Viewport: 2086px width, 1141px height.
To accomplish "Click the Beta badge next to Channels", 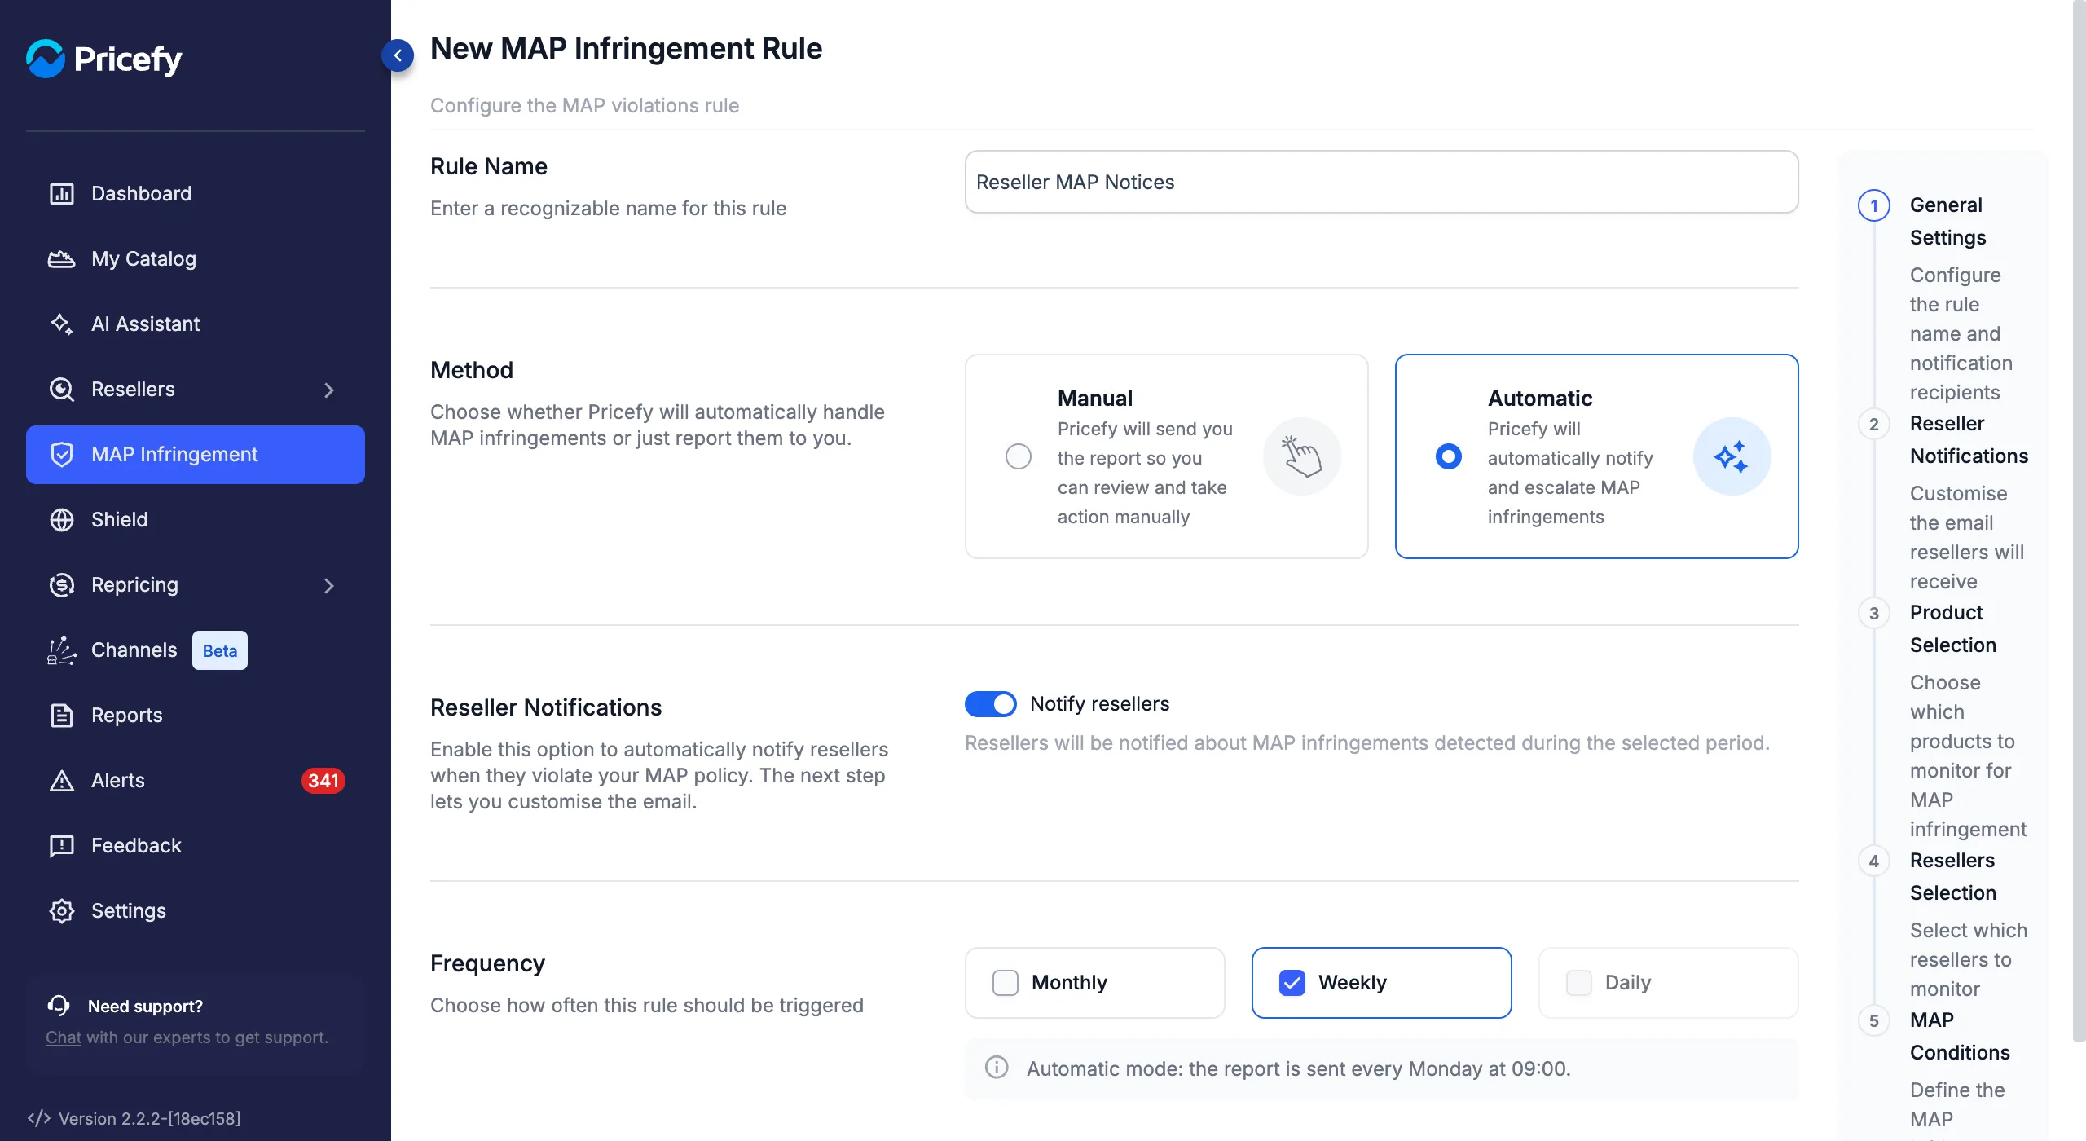I will point(220,650).
